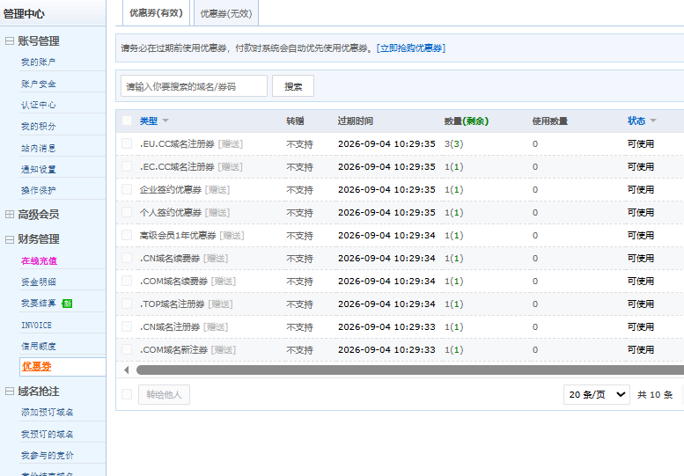Open 我的账户 in sidebar
The height and width of the screenshot is (476, 684).
pos(39,62)
